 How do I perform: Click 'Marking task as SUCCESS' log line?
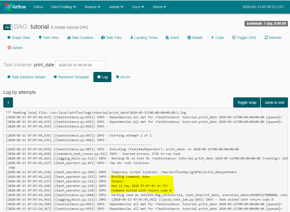[x=147, y=195]
